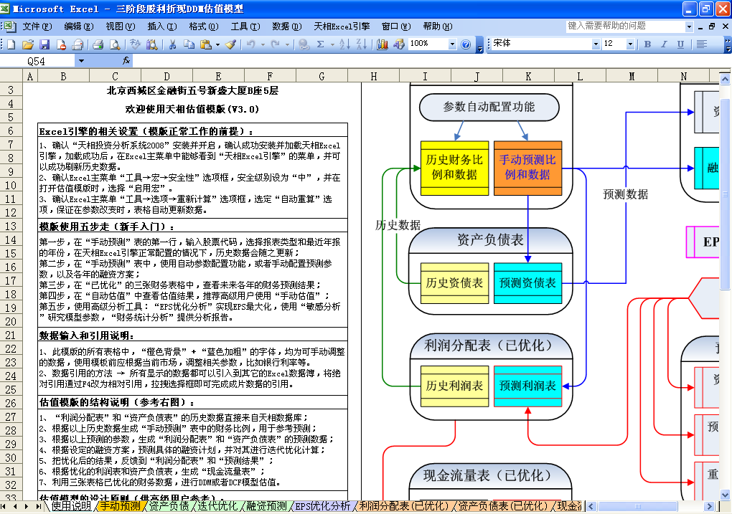
Task: Open the 100% zoom dropdown
Action: pos(452,44)
